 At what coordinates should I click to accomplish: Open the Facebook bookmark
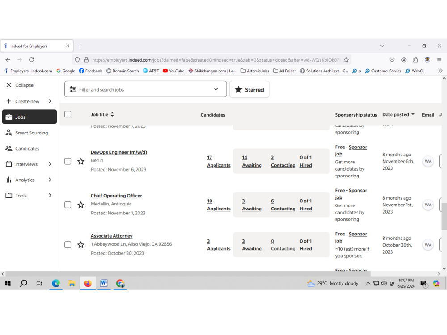click(x=90, y=71)
